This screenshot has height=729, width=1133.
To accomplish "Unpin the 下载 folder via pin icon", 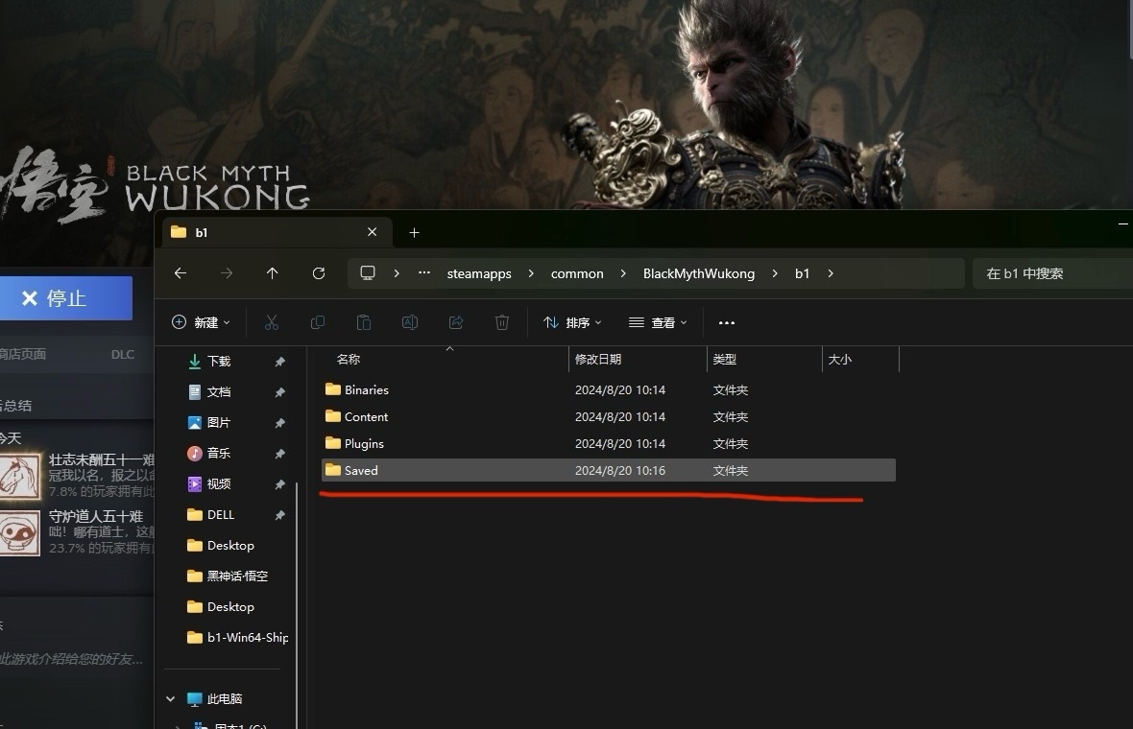I will coord(279,362).
